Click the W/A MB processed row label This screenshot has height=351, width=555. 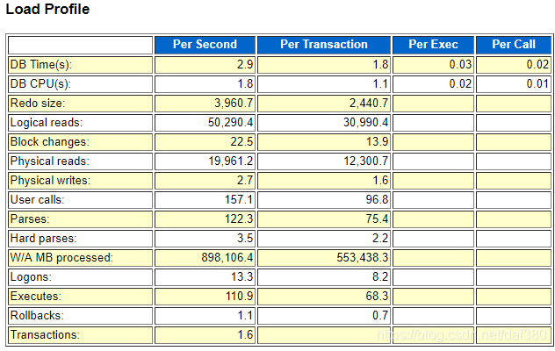coord(61,258)
